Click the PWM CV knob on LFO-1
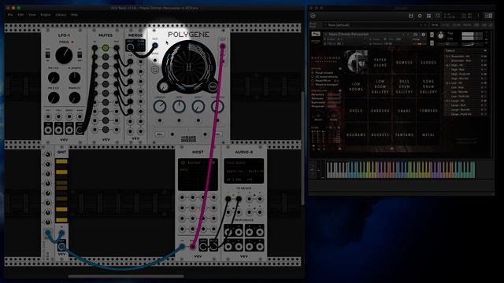Viewport: 504px width, 283px height. (x=75, y=97)
